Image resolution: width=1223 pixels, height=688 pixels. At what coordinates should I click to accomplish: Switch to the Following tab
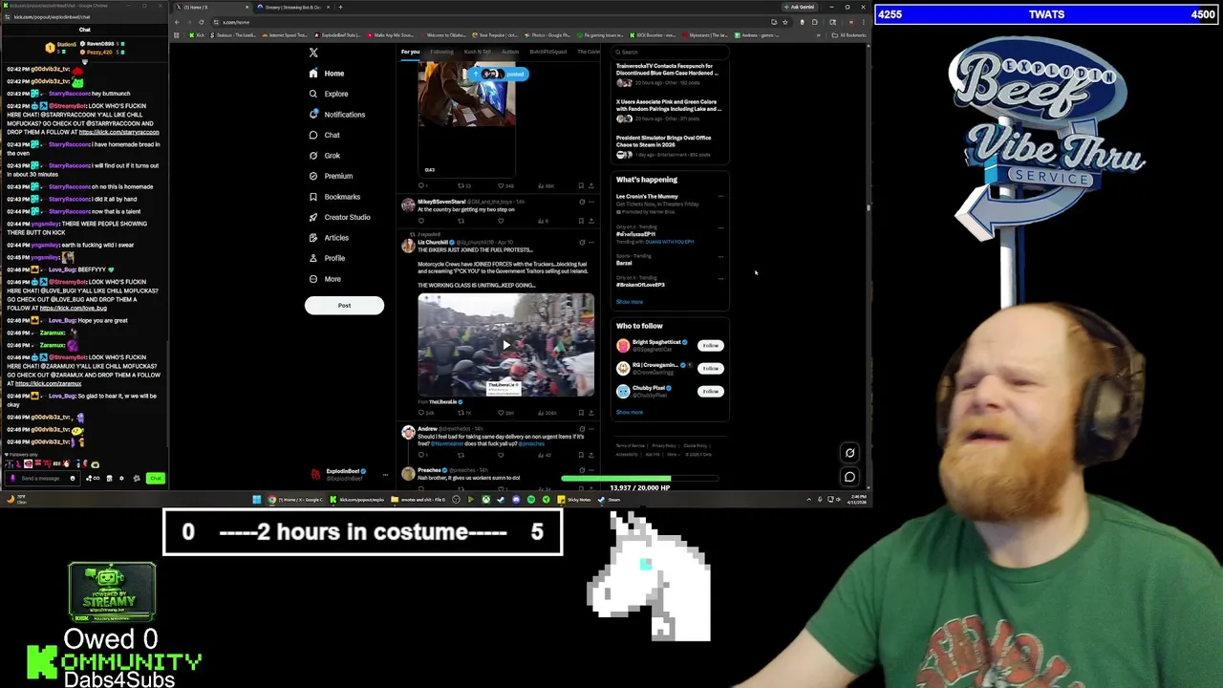pyautogui.click(x=441, y=52)
